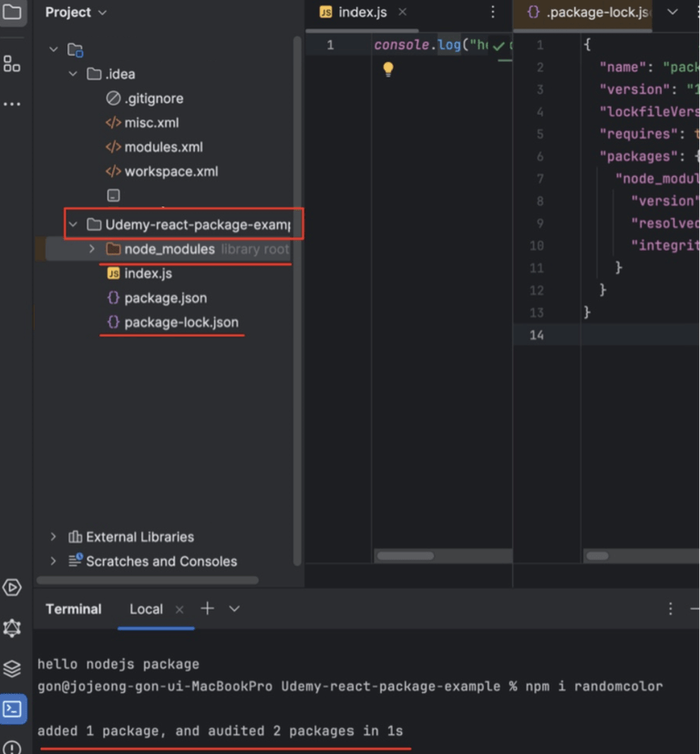Image resolution: width=700 pixels, height=754 pixels.
Task: Click the index.js JS file icon in tree
Action: [113, 274]
